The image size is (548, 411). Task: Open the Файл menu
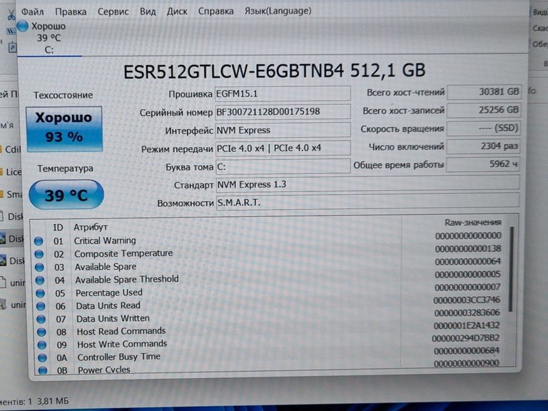point(33,11)
